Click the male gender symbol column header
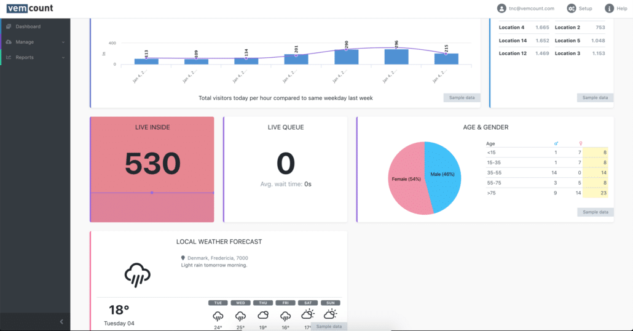This screenshot has height=331, width=633. [x=556, y=143]
